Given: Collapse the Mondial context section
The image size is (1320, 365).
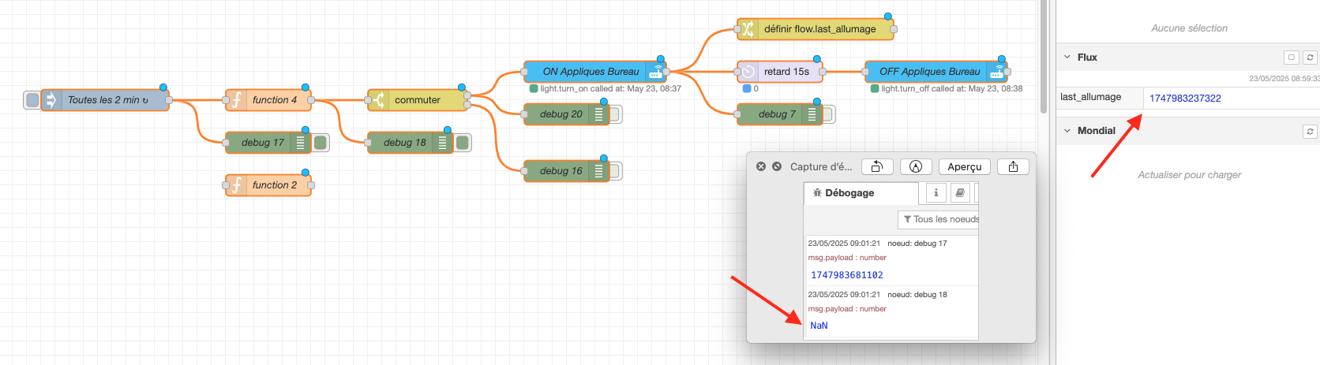Looking at the screenshot, I should tap(1067, 131).
